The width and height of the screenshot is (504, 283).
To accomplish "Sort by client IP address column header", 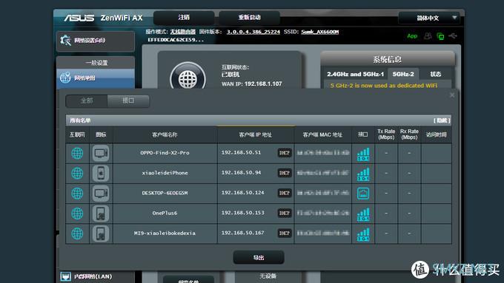I will coord(256,135).
